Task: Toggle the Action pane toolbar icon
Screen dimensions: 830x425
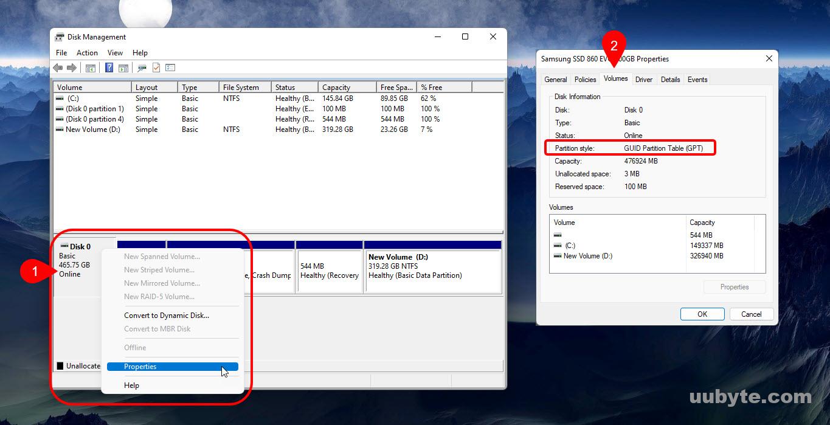Action: click(x=124, y=67)
